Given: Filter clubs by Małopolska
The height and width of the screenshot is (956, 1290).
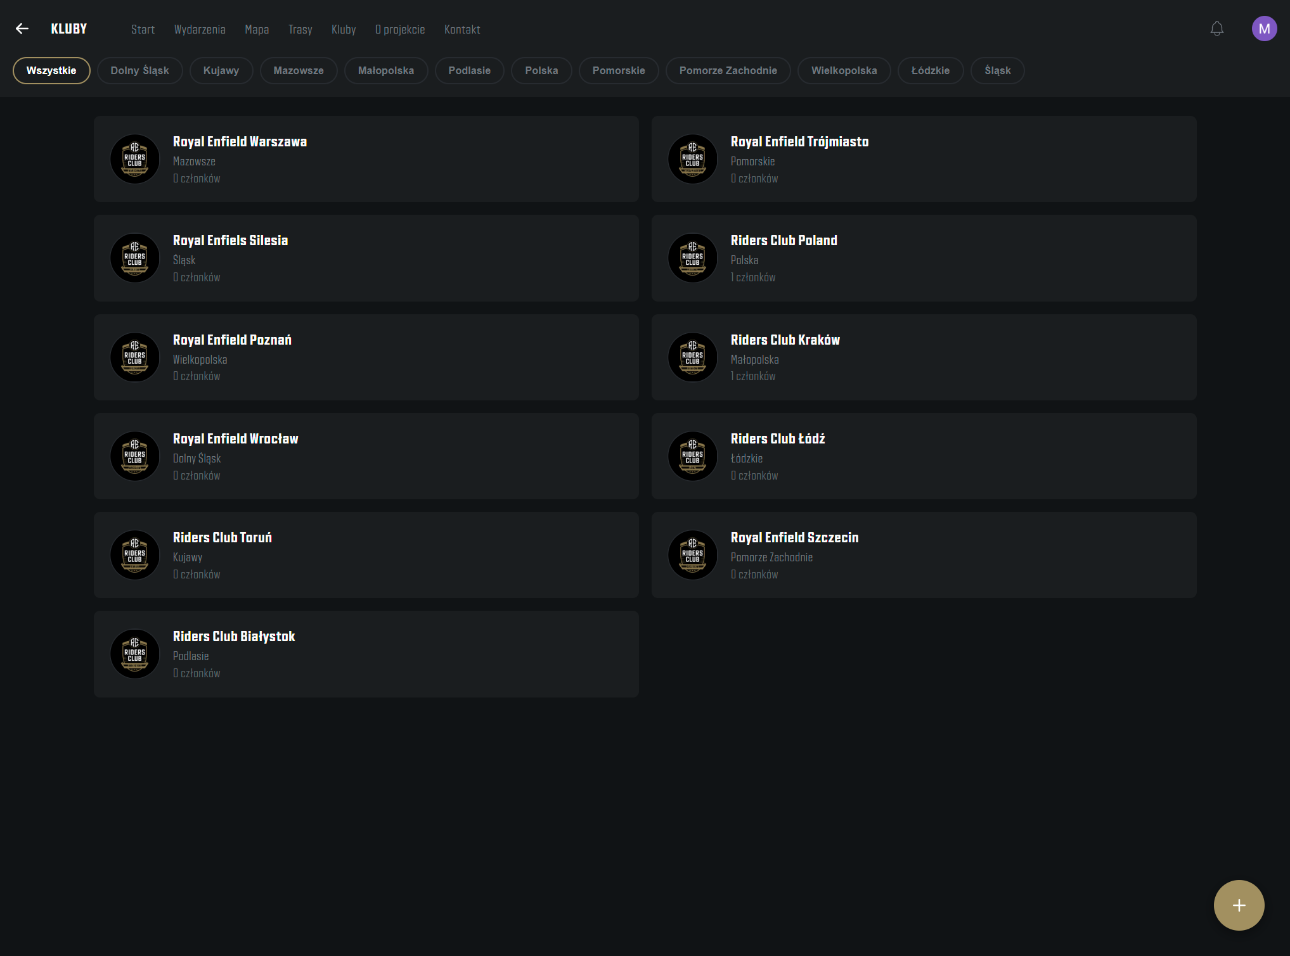Looking at the screenshot, I should click(386, 70).
